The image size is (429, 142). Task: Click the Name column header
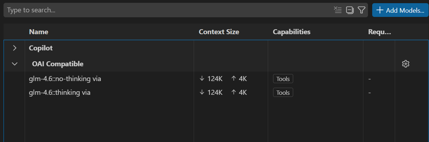coord(38,32)
